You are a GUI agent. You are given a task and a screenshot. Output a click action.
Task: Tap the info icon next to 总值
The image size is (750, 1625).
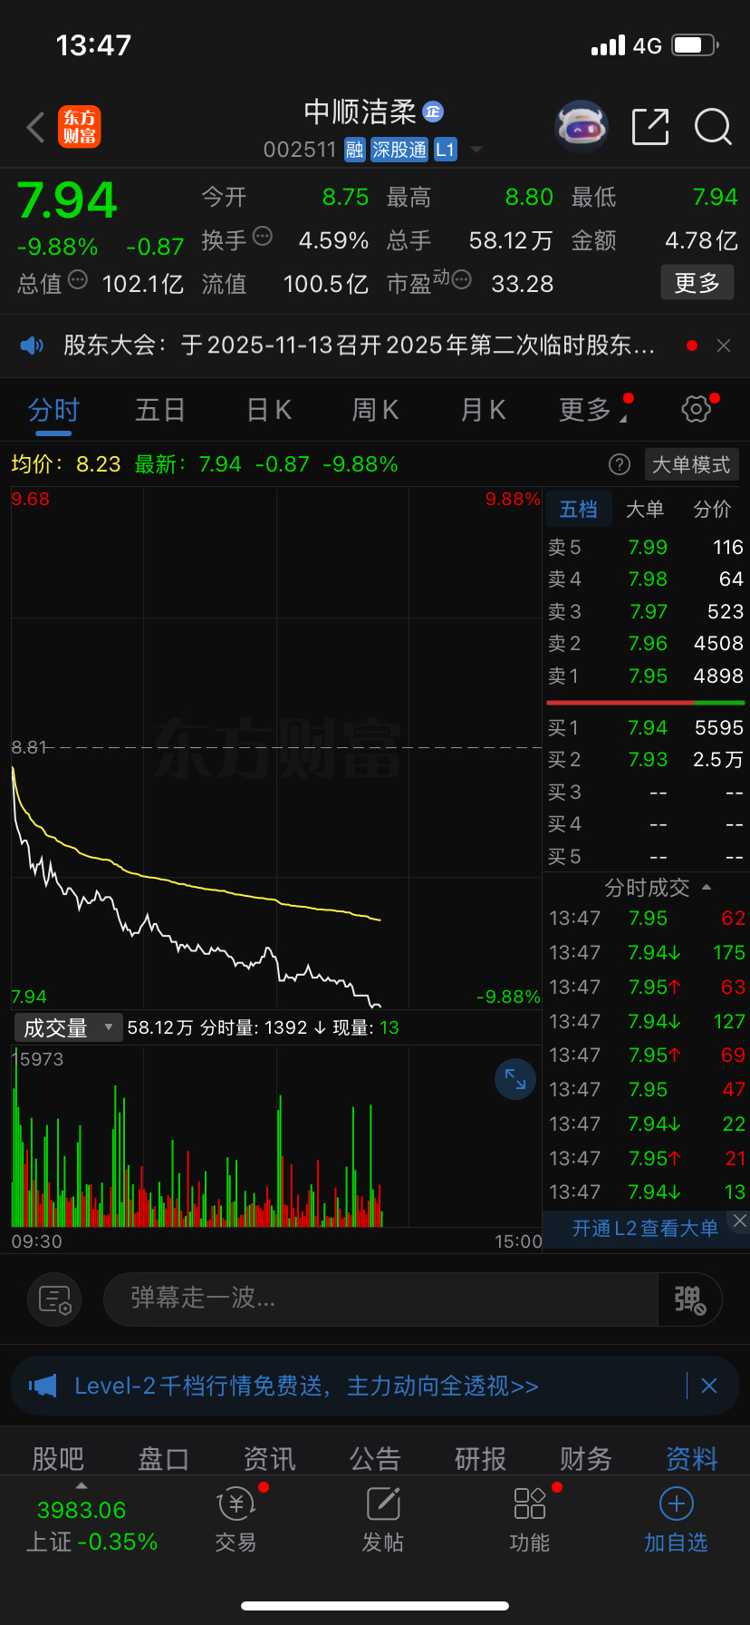(x=78, y=279)
